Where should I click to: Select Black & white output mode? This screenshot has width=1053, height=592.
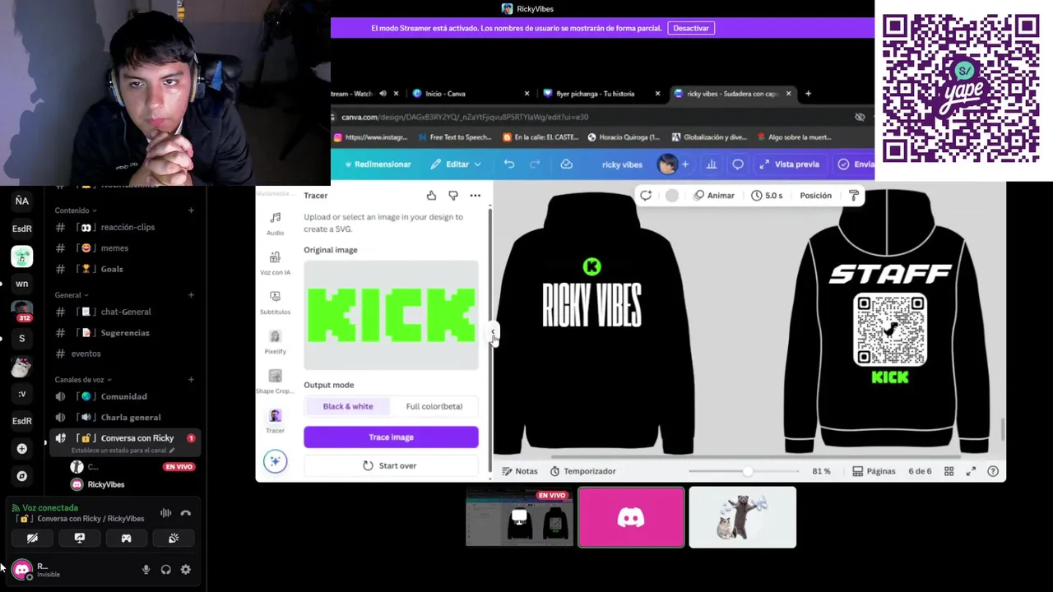[x=348, y=406]
